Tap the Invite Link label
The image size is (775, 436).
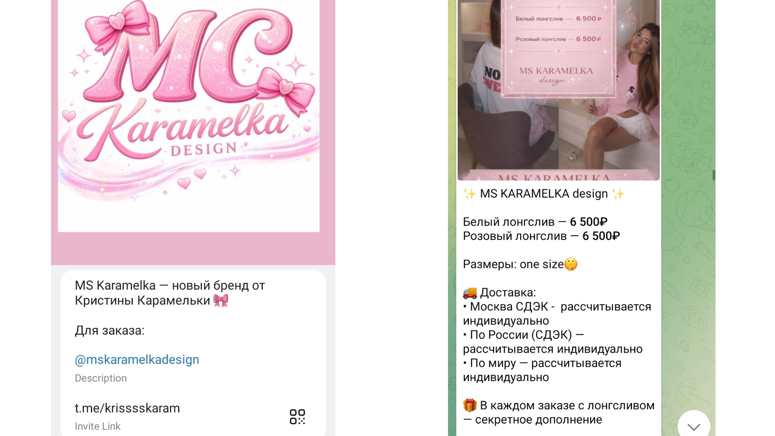pos(98,426)
